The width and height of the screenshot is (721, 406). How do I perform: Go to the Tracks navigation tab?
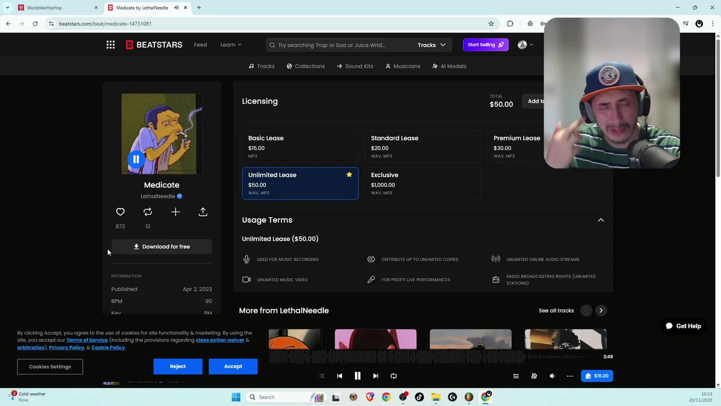pos(261,67)
